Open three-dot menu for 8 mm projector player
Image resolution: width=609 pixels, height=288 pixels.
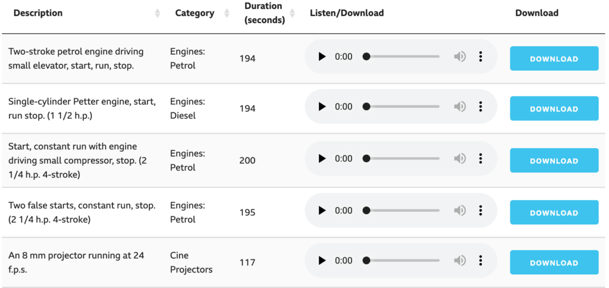click(x=481, y=261)
